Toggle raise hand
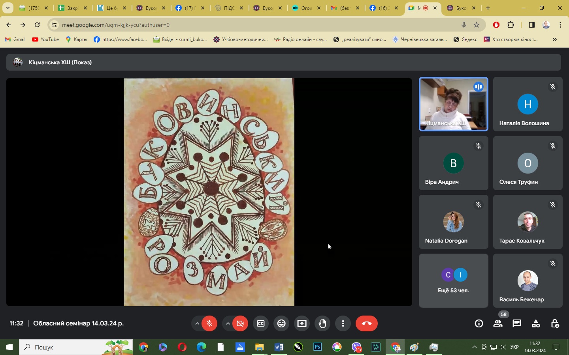This screenshot has width=569, height=355. pyautogui.click(x=322, y=323)
